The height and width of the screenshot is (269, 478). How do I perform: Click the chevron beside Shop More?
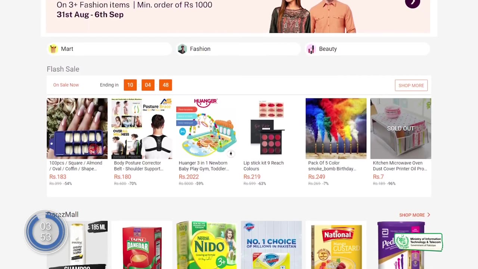pyautogui.click(x=429, y=215)
